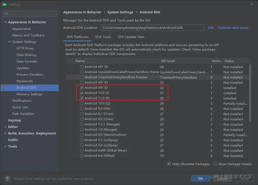Open Passwords settings page

25,81
